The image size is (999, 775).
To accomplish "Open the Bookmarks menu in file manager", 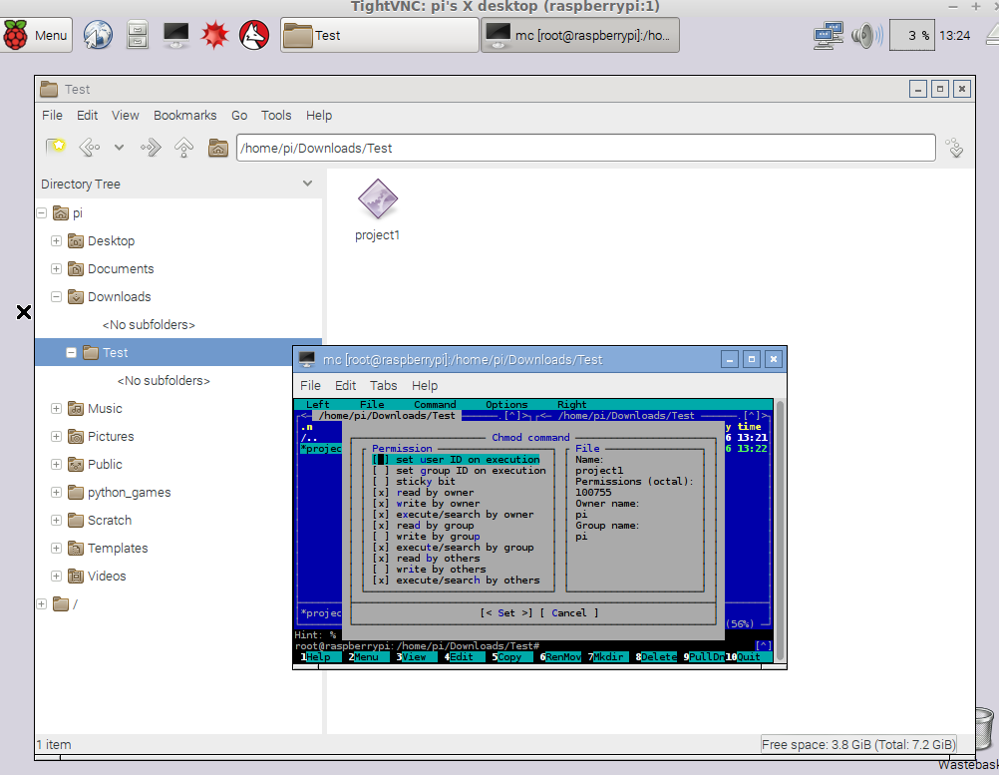I will pyautogui.click(x=184, y=116).
